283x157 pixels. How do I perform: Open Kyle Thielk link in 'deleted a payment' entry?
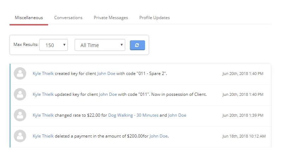(43, 136)
